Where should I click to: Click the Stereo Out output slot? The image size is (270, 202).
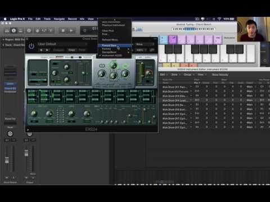click(x=10, y=119)
